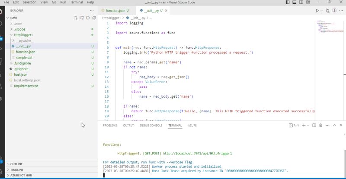Select the func terminal instance
Screen dimensions: 346x179
294,125
